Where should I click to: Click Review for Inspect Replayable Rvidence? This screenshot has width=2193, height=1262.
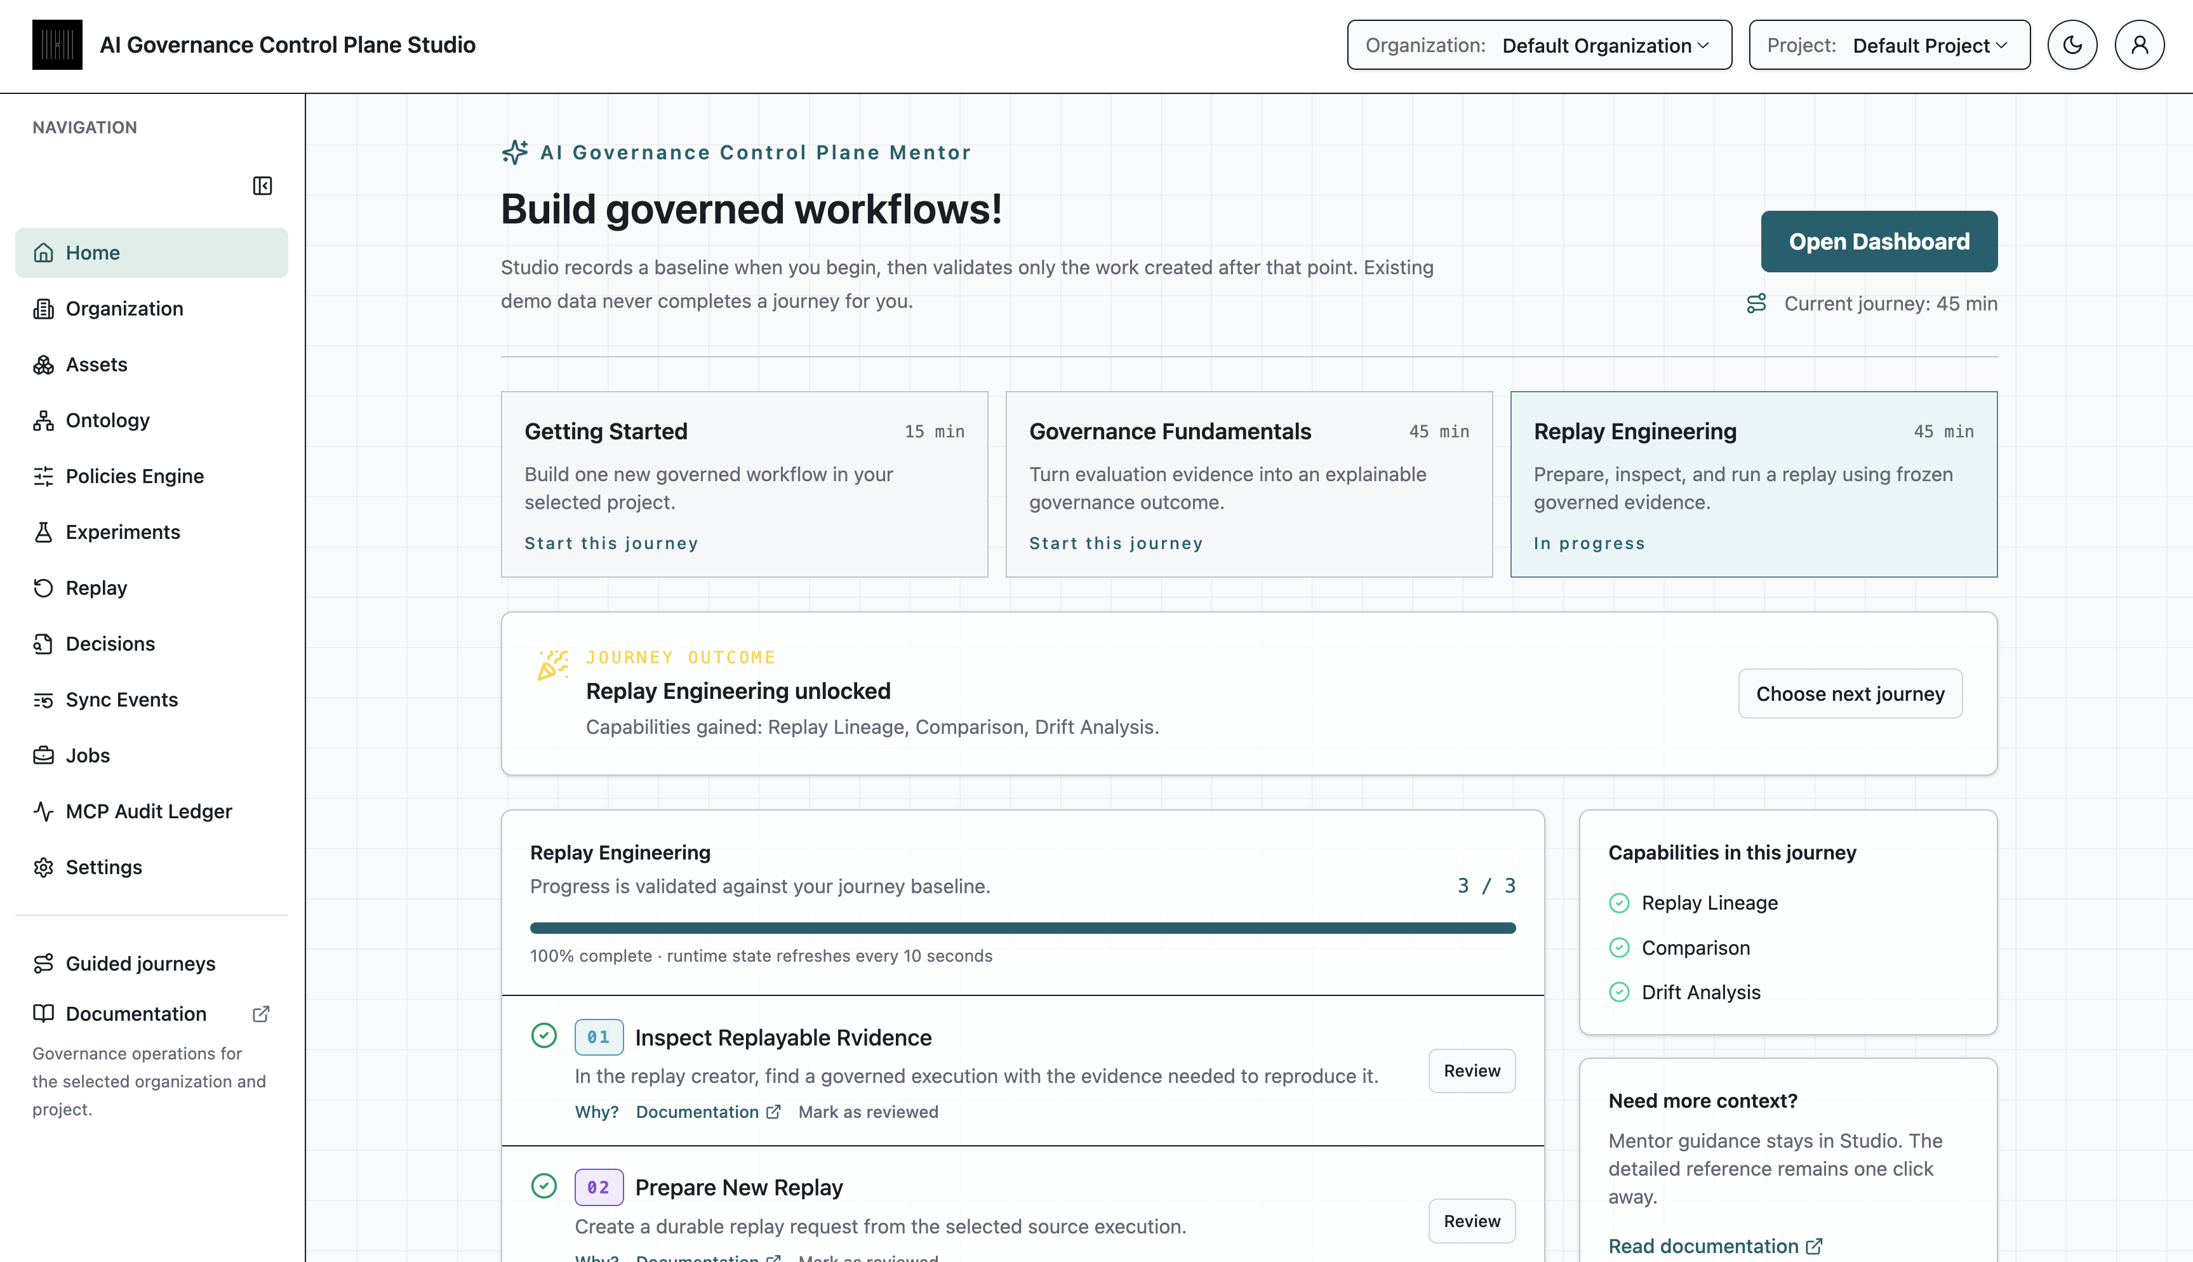[x=1472, y=1072]
